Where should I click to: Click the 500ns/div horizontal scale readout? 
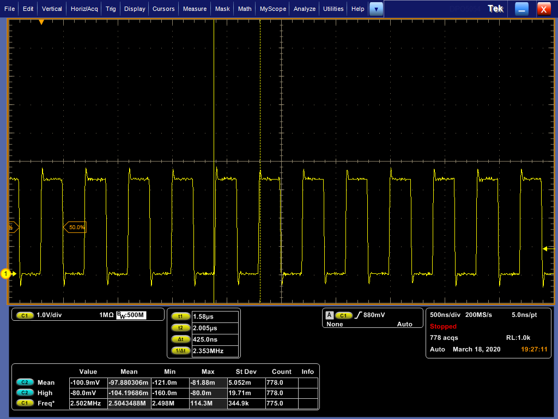[445, 315]
